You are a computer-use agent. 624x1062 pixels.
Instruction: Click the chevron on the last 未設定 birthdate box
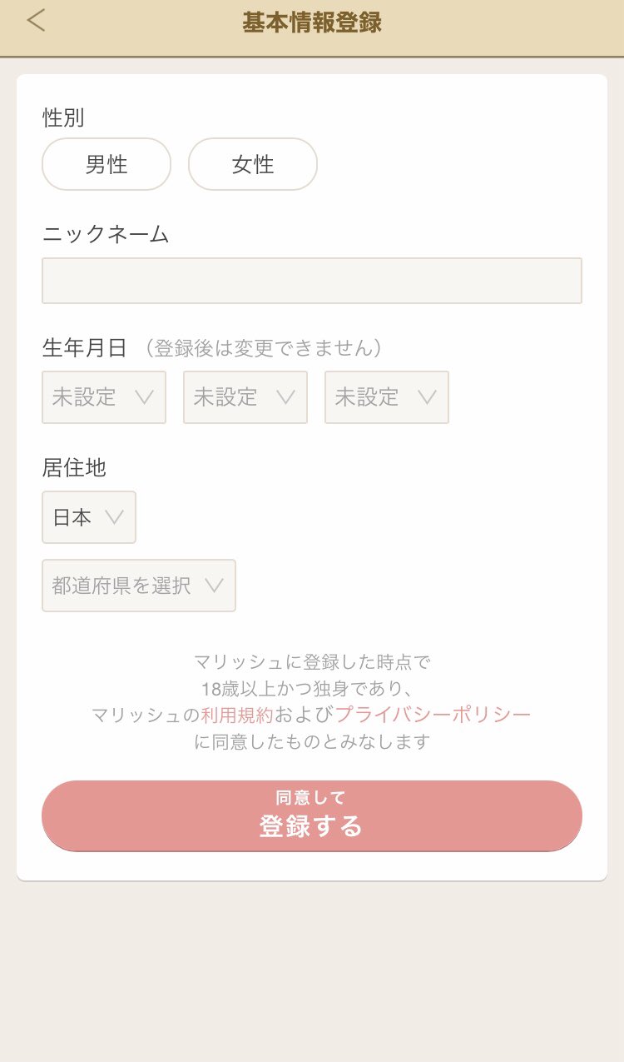(428, 397)
